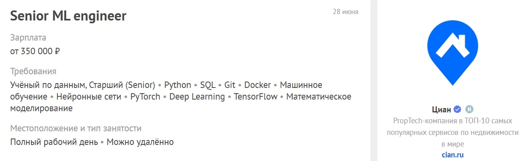Click the Старший (Senior) qualification tag

point(122,85)
